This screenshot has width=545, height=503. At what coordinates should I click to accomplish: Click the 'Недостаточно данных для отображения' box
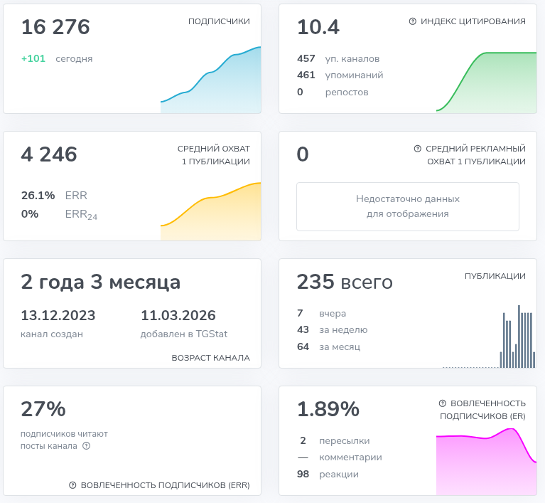[407, 206]
